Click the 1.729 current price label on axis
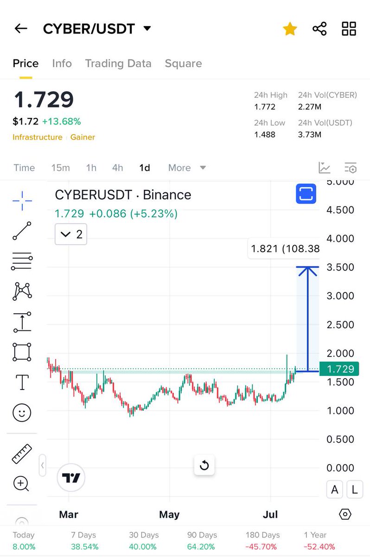 pos(339,369)
